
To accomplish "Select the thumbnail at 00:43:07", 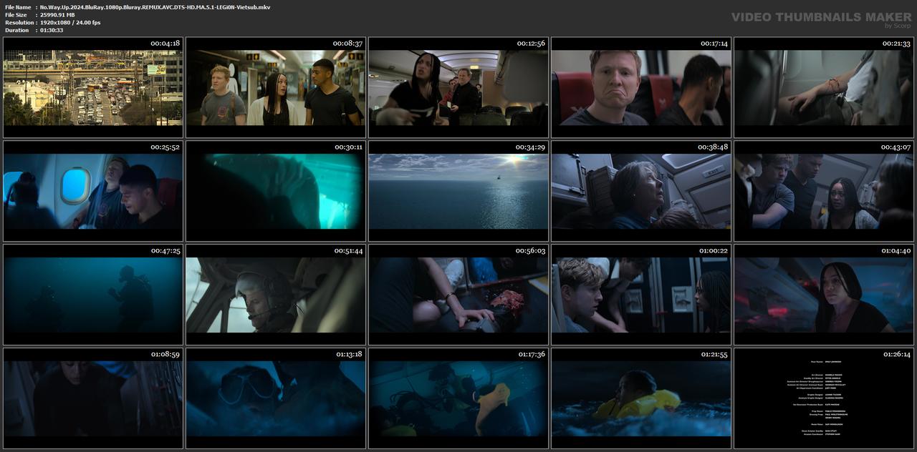I will point(824,191).
